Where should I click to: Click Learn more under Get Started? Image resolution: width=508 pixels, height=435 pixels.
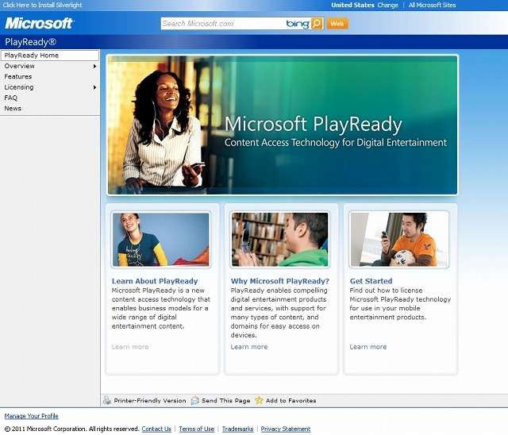pyautogui.click(x=368, y=347)
